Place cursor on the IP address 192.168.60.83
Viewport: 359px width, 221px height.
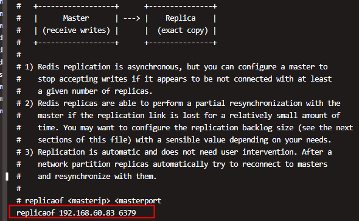pos(87,212)
